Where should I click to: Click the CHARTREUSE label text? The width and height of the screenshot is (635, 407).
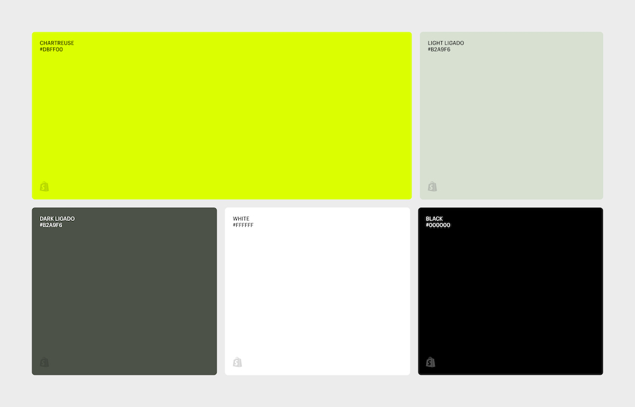click(x=57, y=43)
